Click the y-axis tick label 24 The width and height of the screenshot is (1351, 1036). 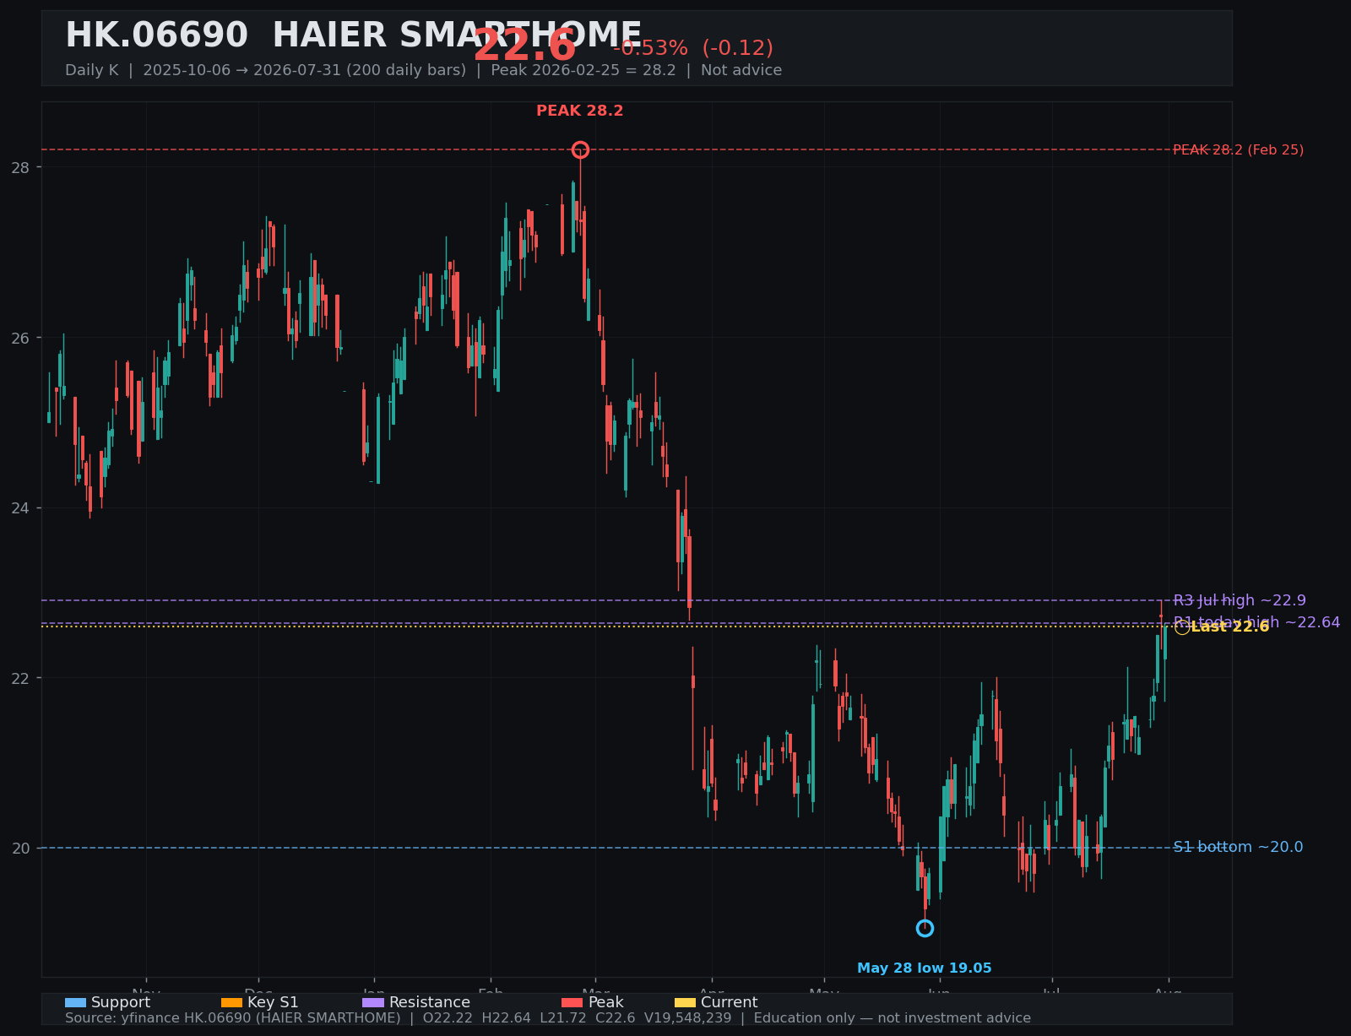coord(19,508)
